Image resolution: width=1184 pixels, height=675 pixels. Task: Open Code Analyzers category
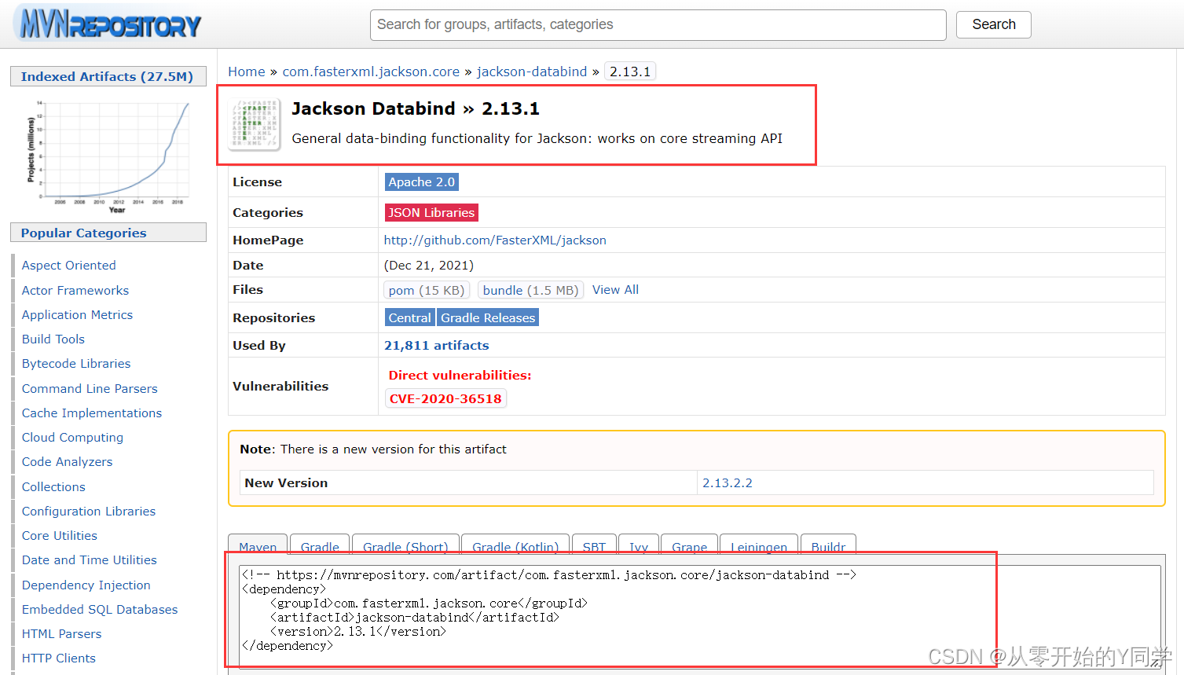[x=67, y=462]
